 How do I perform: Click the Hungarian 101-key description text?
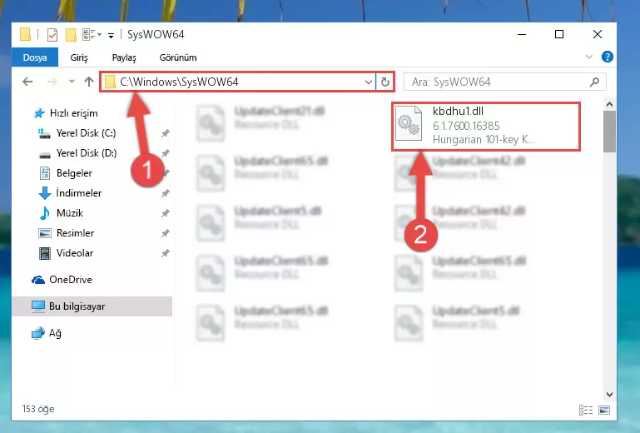click(x=484, y=140)
